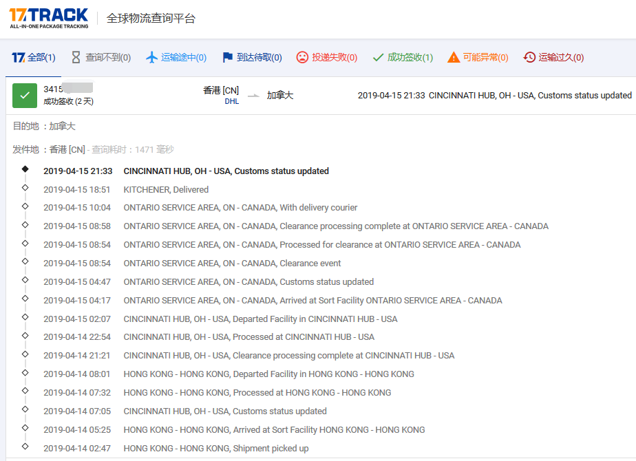Click the hourglass not-found icon
Image resolution: width=636 pixels, height=461 pixels.
tap(76, 58)
